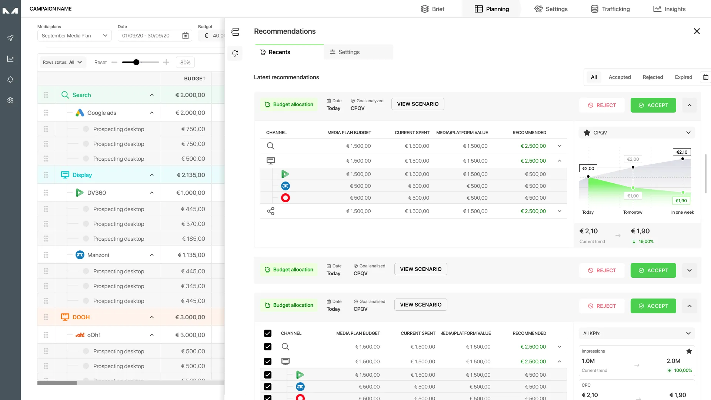This screenshot has width=711, height=400.
Task: Uncheck the display channel row checkbox
Action: (268, 361)
